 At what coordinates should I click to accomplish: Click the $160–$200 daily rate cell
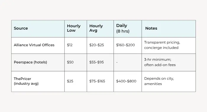pyautogui.click(x=128, y=46)
